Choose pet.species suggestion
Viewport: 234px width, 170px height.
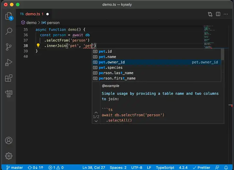pos(157,68)
